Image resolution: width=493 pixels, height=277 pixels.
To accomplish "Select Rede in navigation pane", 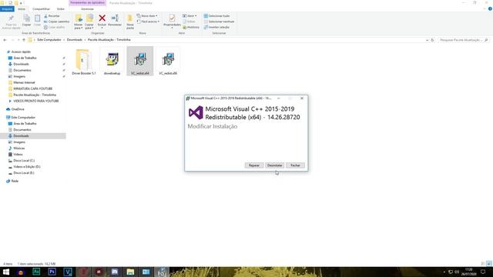I will (15, 181).
